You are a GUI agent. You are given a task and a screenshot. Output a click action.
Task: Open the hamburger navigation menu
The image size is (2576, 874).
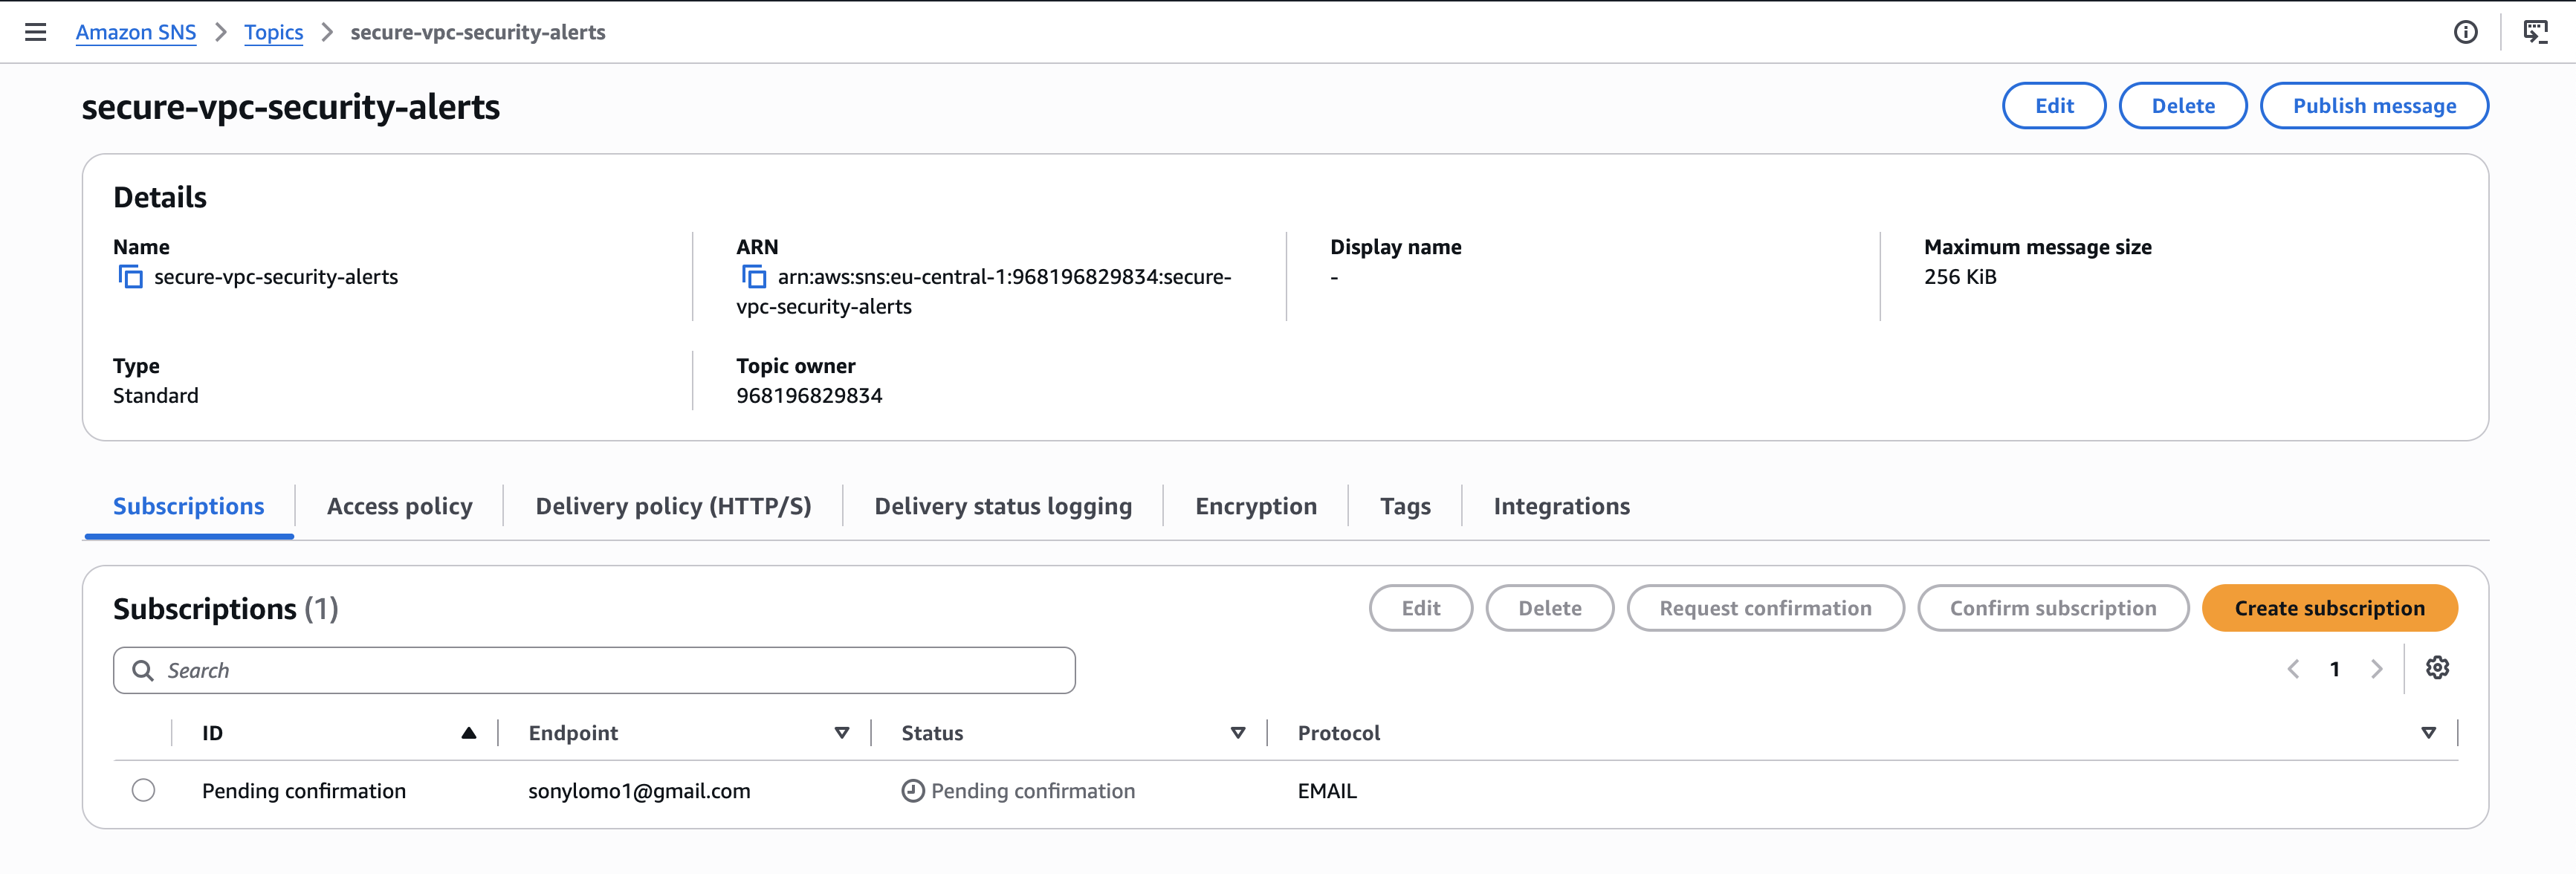tap(36, 32)
